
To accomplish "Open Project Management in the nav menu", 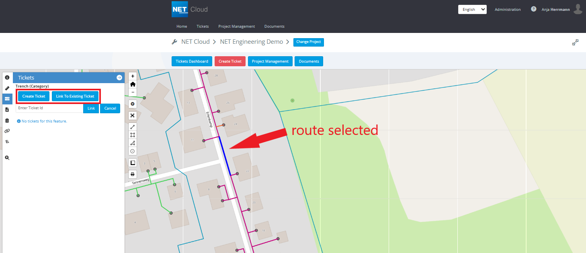I will click(236, 27).
